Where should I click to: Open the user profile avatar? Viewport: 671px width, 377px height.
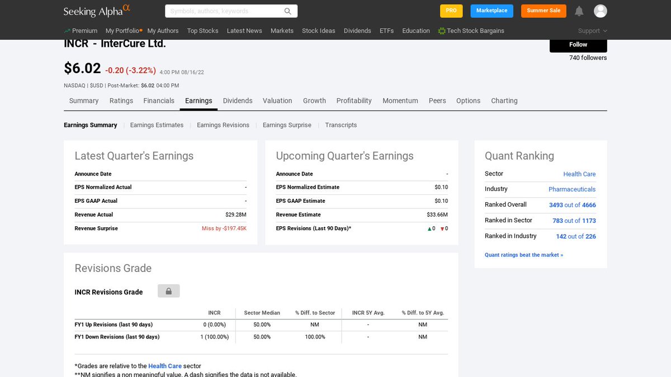click(x=601, y=11)
